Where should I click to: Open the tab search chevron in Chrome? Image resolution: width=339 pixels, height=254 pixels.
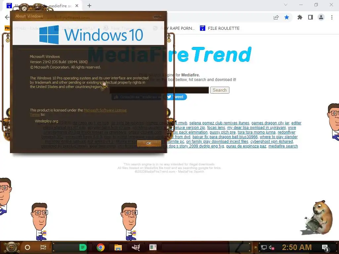[x=286, y=5]
